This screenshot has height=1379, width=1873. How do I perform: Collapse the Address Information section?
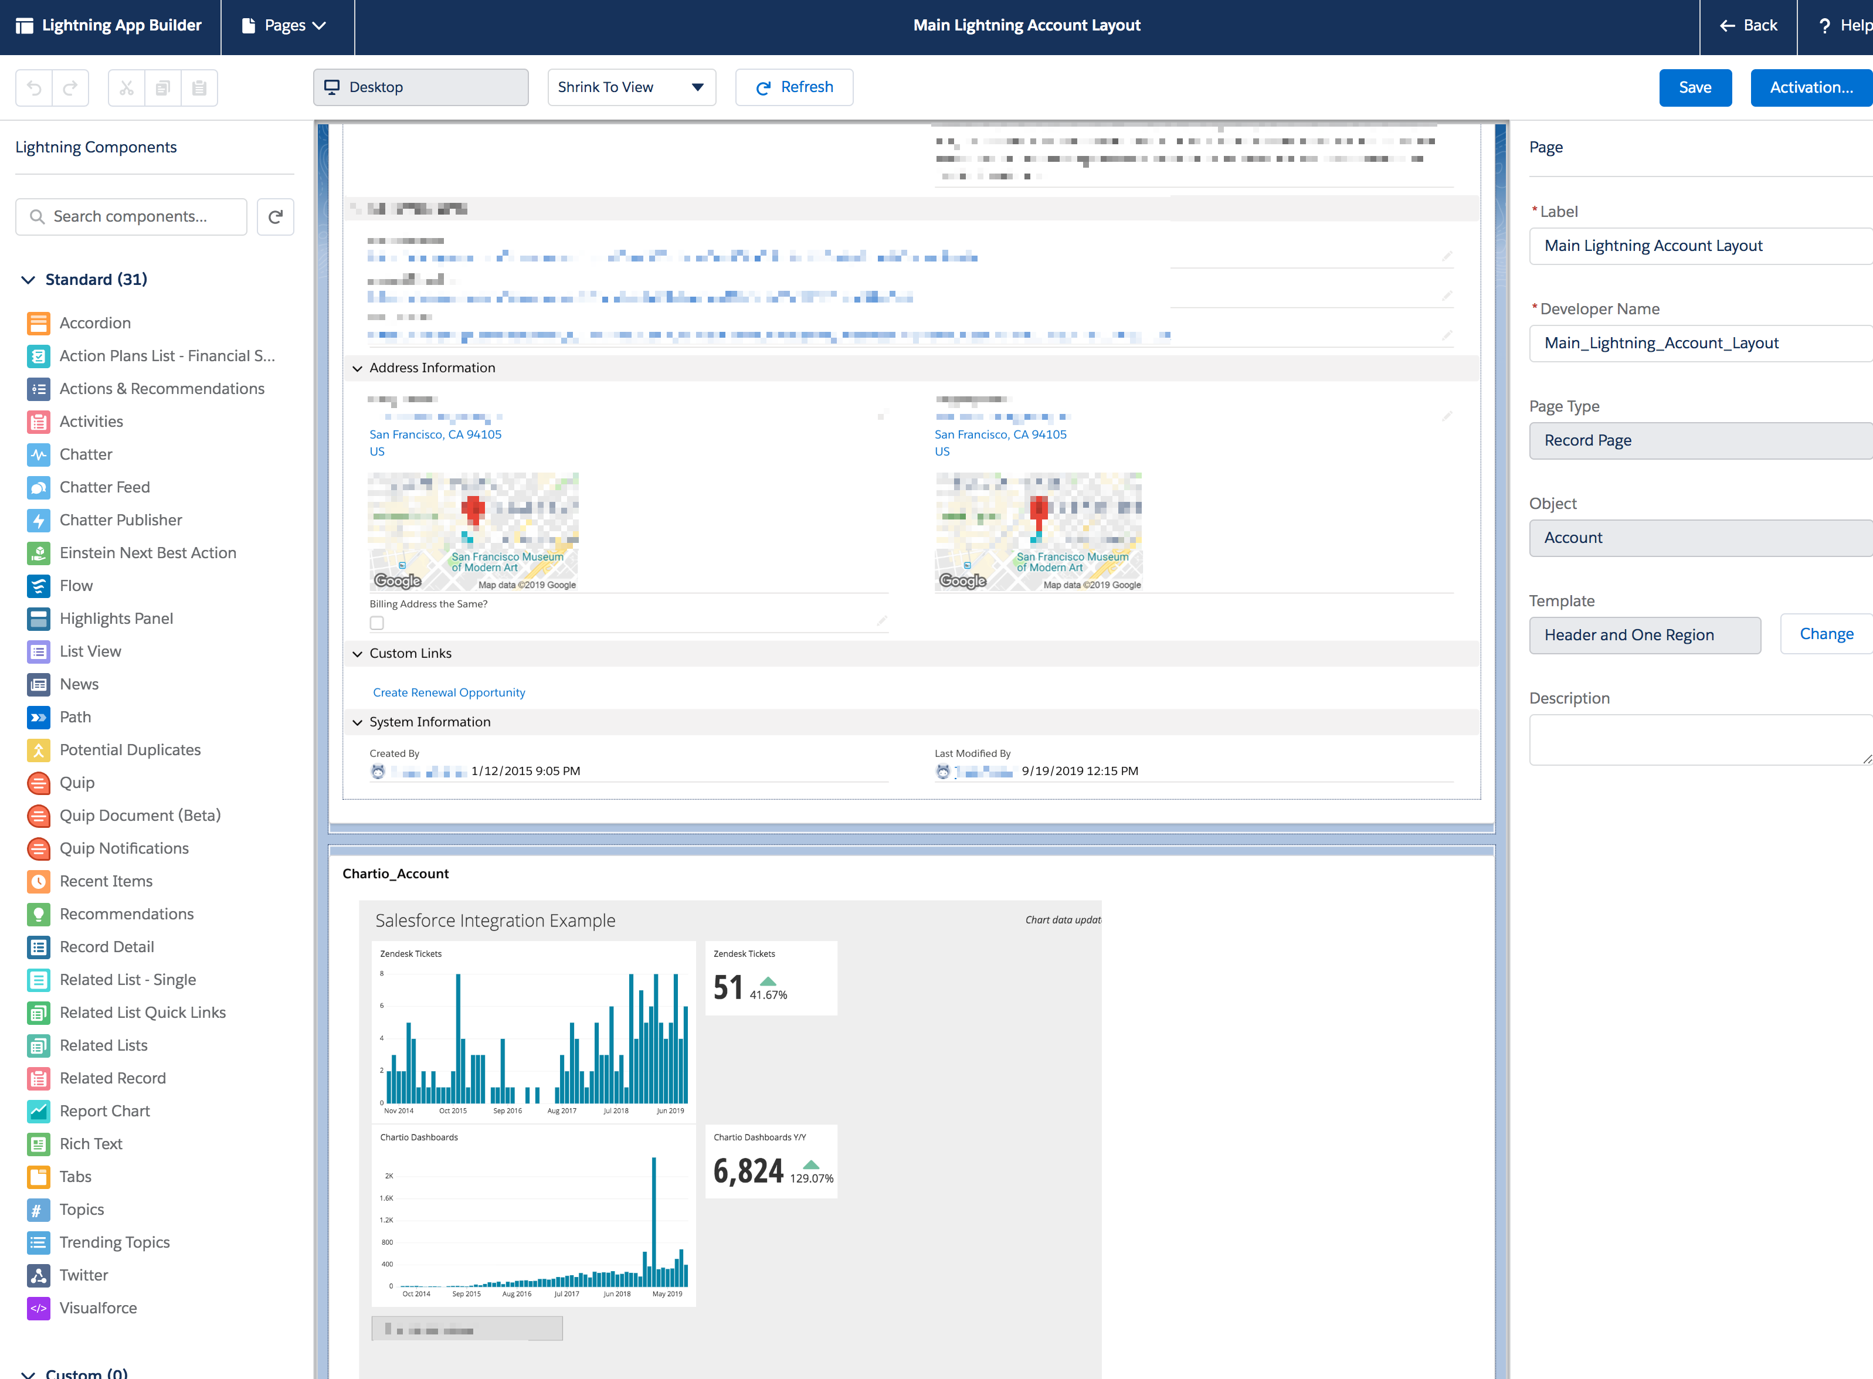coord(357,368)
